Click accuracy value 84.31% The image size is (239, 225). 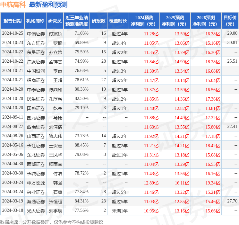(x=81, y=201)
